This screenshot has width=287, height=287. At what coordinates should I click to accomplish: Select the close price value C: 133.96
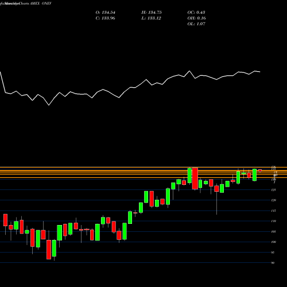pos(106,18)
